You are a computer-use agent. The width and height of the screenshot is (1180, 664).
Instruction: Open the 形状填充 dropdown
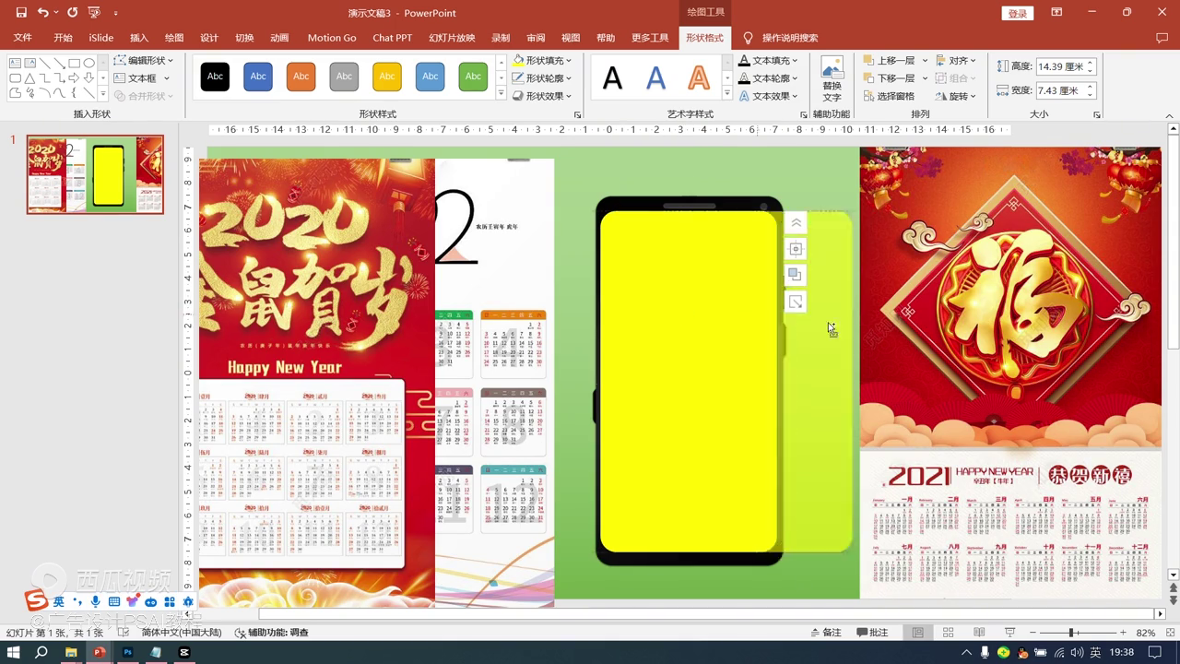coord(543,61)
